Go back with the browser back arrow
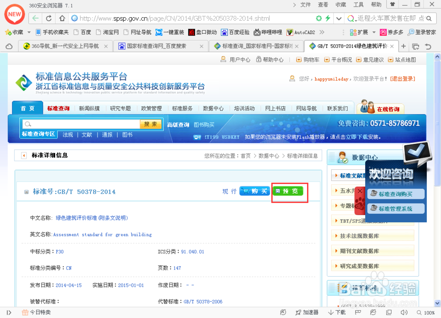 pyautogui.click(x=35, y=19)
